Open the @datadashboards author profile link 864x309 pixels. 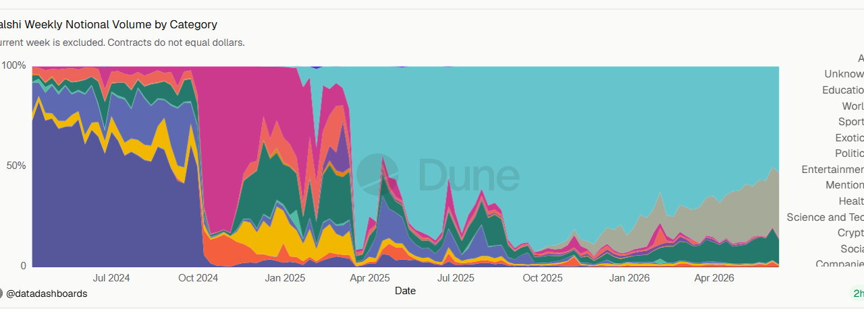[x=47, y=294]
